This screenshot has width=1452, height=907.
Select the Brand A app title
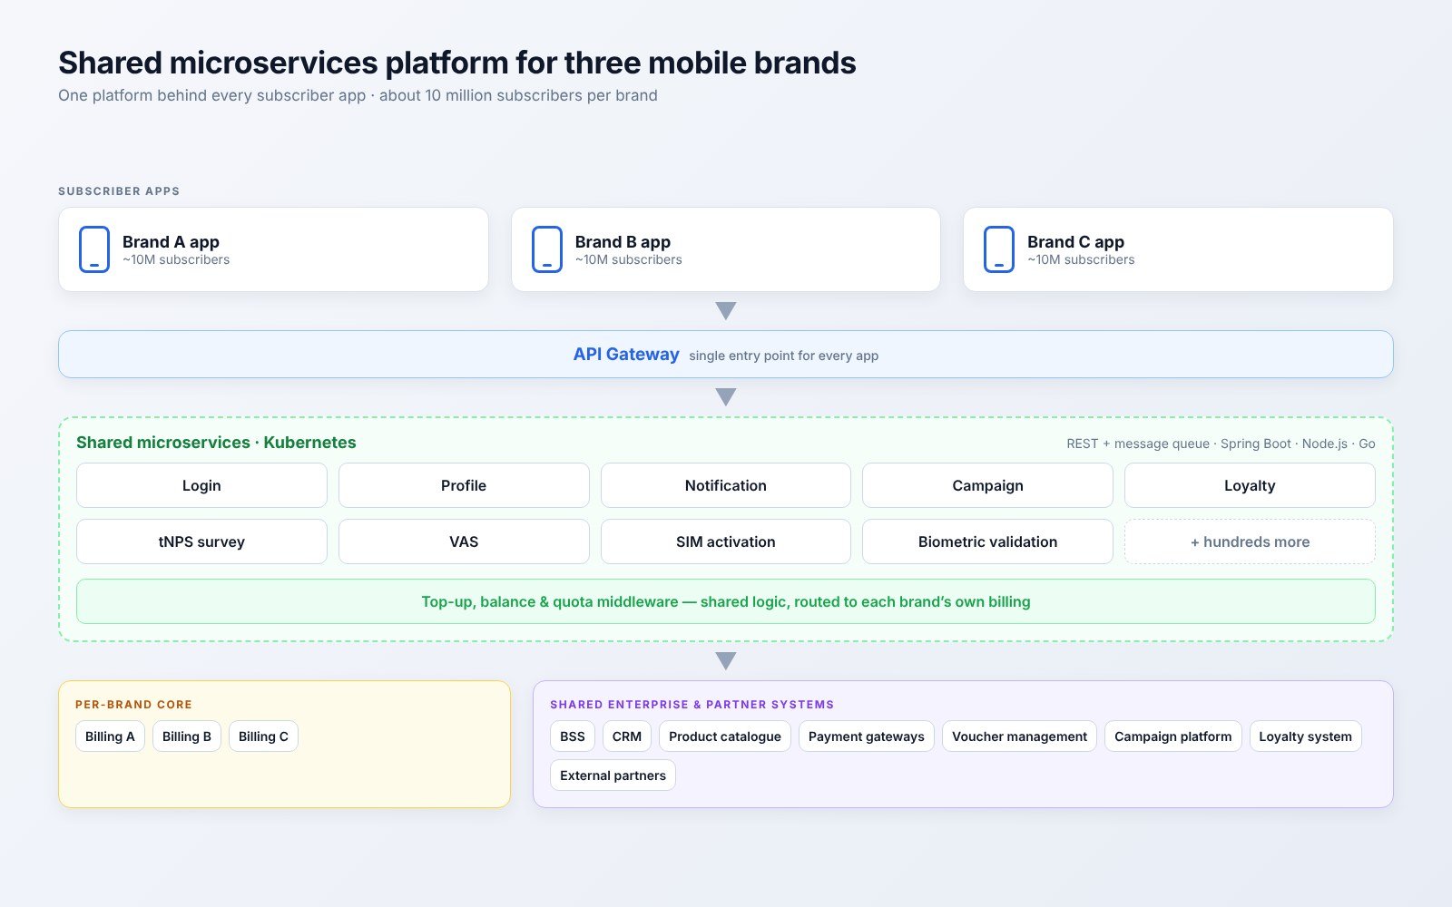coord(171,242)
